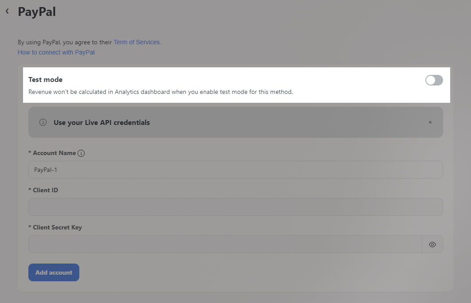Enable the Test mode switch
The image size is (471, 303).
pyautogui.click(x=434, y=80)
